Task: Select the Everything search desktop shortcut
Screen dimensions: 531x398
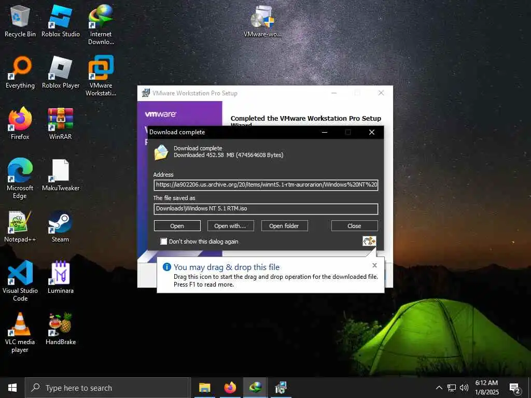Action: pyautogui.click(x=20, y=73)
